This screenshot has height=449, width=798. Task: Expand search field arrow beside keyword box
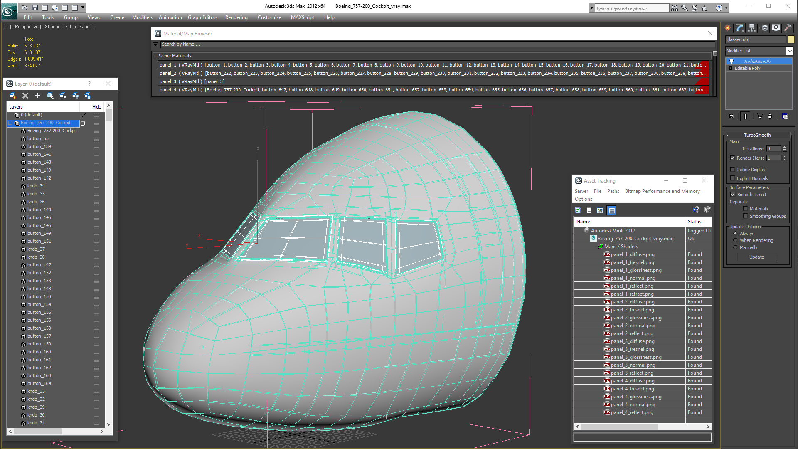point(592,8)
